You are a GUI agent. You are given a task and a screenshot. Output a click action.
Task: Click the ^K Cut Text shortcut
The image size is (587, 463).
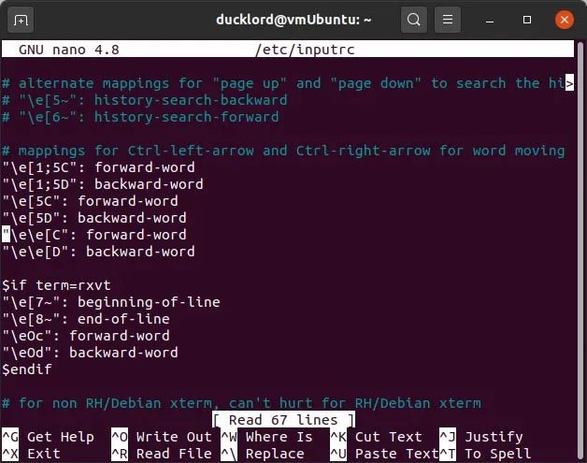point(376,437)
